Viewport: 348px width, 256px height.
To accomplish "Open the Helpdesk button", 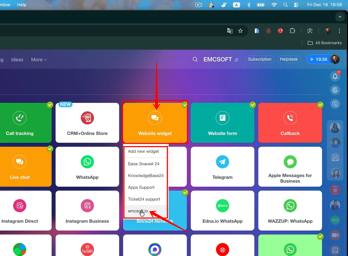I will 289,59.
